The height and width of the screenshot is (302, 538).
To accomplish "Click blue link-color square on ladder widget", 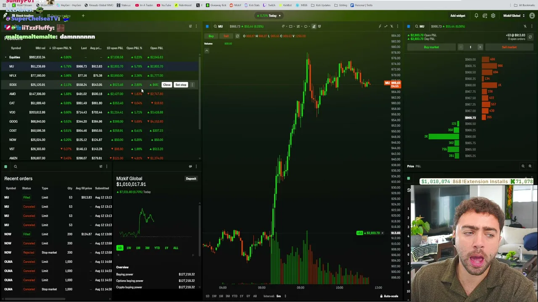I will coord(408,26).
